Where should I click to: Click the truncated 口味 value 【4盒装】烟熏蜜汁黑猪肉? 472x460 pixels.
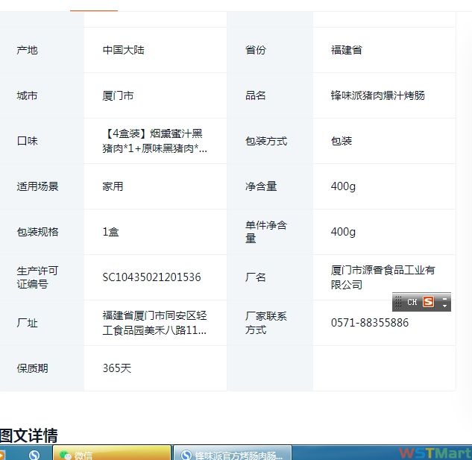[x=154, y=141]
